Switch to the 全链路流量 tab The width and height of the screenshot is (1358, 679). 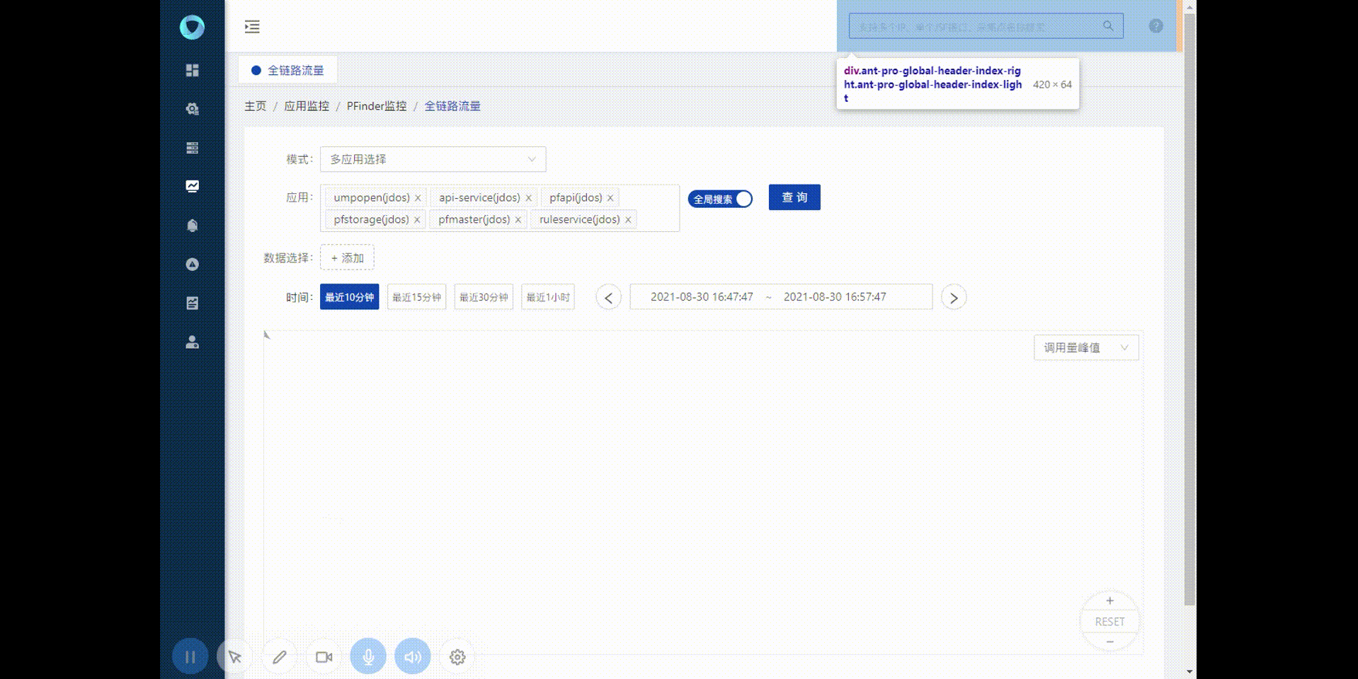click(288, 70)
